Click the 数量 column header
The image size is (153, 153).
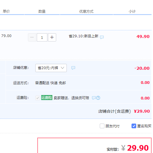(42, 11)
